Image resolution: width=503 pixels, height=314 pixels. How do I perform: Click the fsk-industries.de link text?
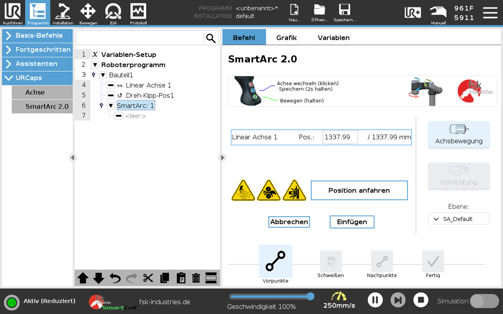click(165, 302)
